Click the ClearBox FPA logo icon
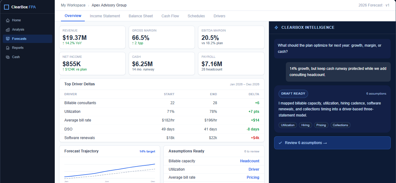 6,7
